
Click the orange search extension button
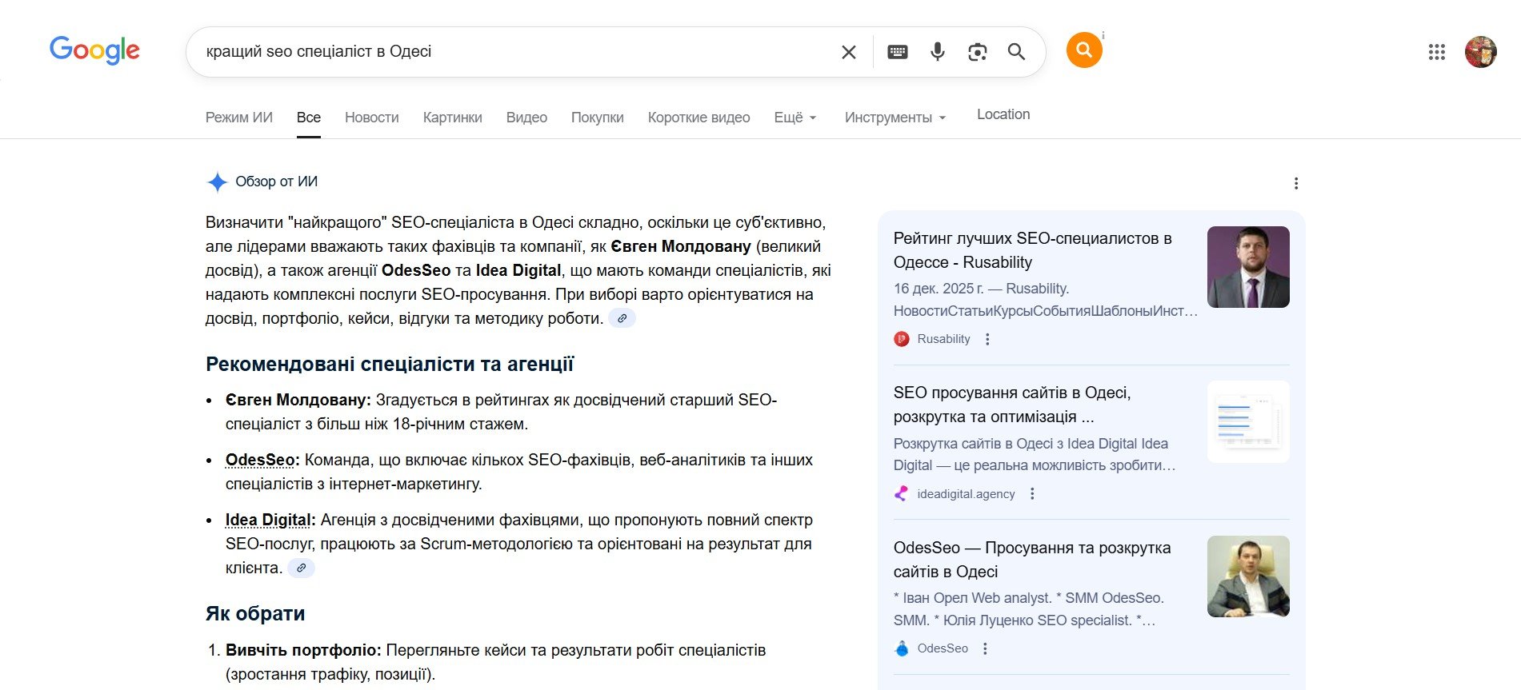1084,50
